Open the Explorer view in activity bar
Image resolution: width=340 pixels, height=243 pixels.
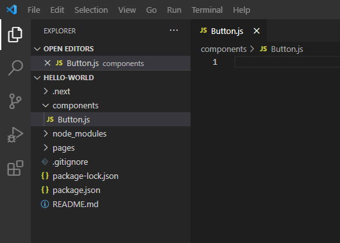tap(15, 35)
